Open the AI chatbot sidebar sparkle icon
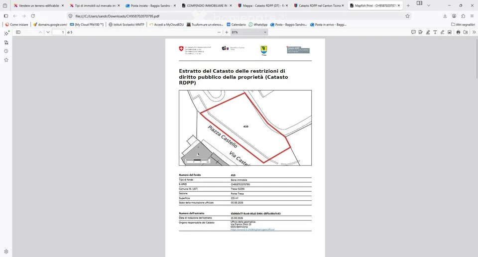Screen dimensions: 478x257 click(x=6, y=33)
